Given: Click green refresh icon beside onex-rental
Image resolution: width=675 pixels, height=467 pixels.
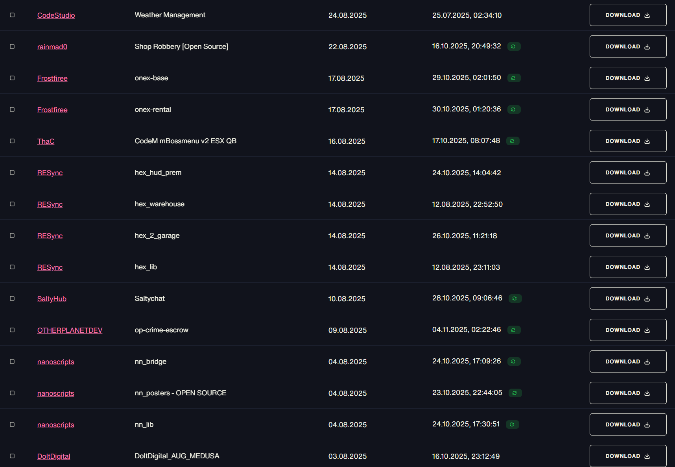Looking at the screenshot, I should 514,109.
